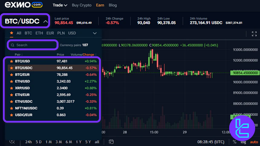Screen dimensions: 260x146
Task: Select the ETH/USDC pair
Action: click(x=53, y=101)
